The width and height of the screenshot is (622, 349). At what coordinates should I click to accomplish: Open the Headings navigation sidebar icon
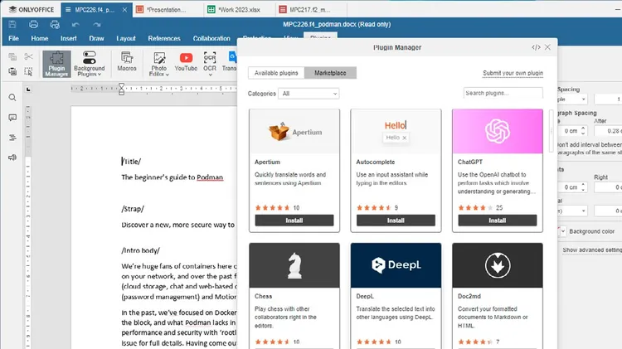pyautogui.click(x=12, y=138)
